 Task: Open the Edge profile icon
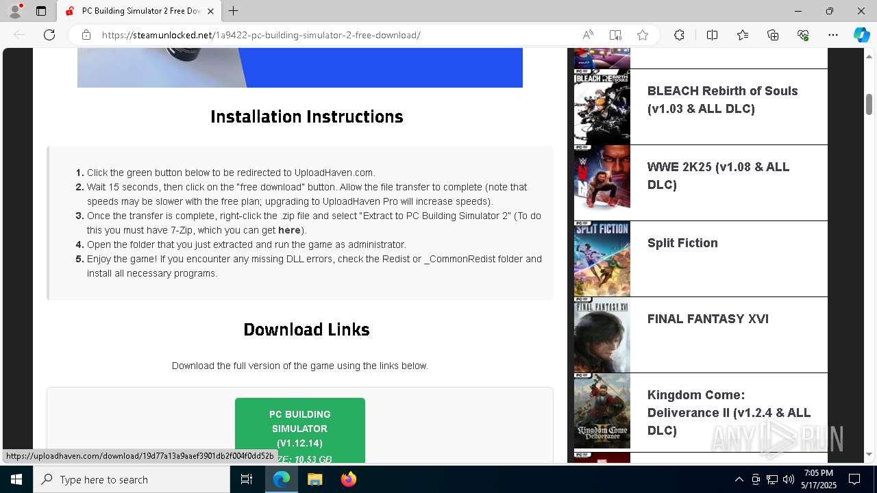pyautogui.click(x=15, y=11)
